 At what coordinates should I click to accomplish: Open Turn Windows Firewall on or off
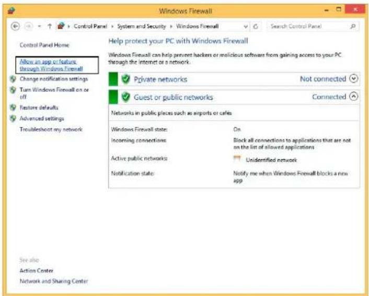(x=54, y=93)
